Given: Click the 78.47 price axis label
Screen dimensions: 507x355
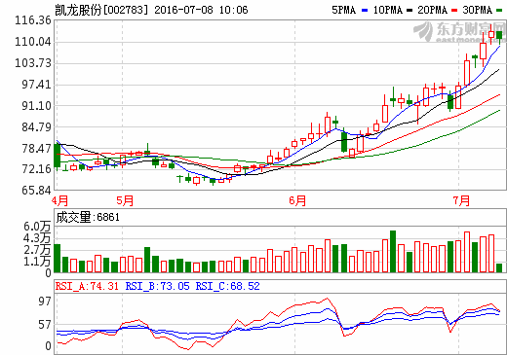Looking at the screenshot, I should pyautogui.click(x=36, y=149).
